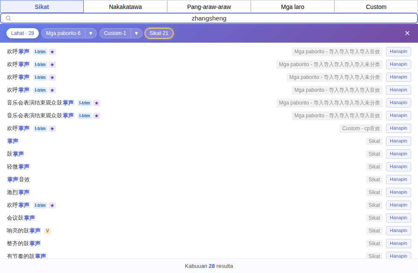The width and height of the screenshot is (418, 273).
Task: Close the purple filter bar
Action: pyautogui.click(x=407, y=33)
